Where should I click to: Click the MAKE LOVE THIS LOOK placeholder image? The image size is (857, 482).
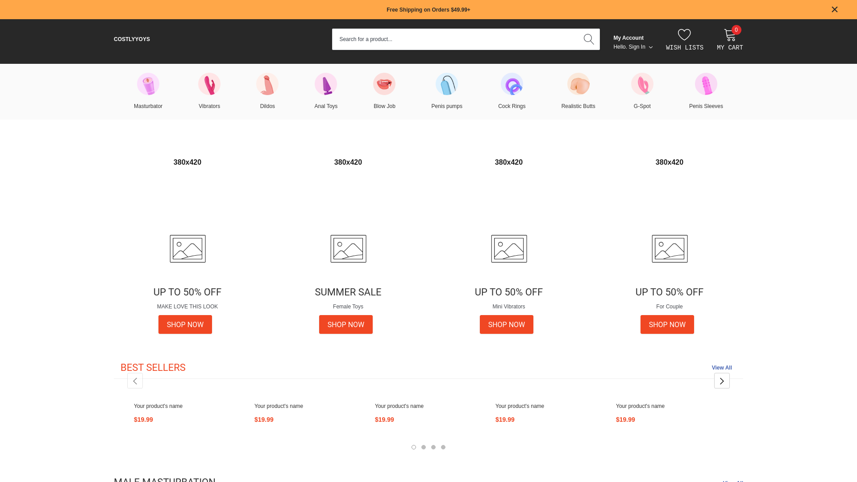187,249
